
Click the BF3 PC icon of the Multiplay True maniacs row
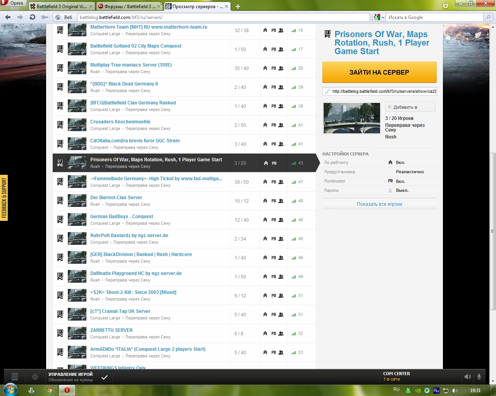60,68
